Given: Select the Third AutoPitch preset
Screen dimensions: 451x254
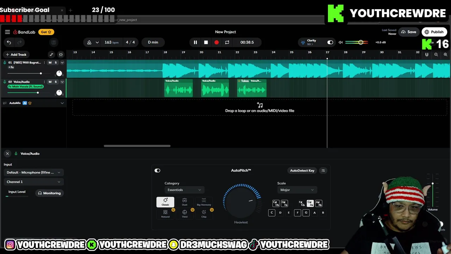Looking at the screenshot, I should click(185, 214).
